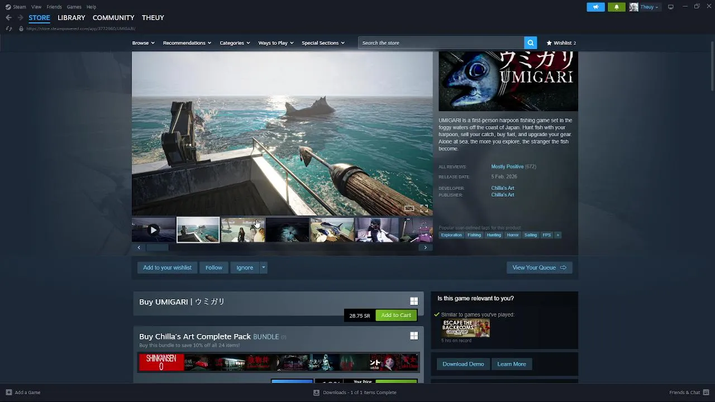Screen dimensions: 715x402
Task: Click the Add a Game plus icon
Action: (x=8, y=393)
